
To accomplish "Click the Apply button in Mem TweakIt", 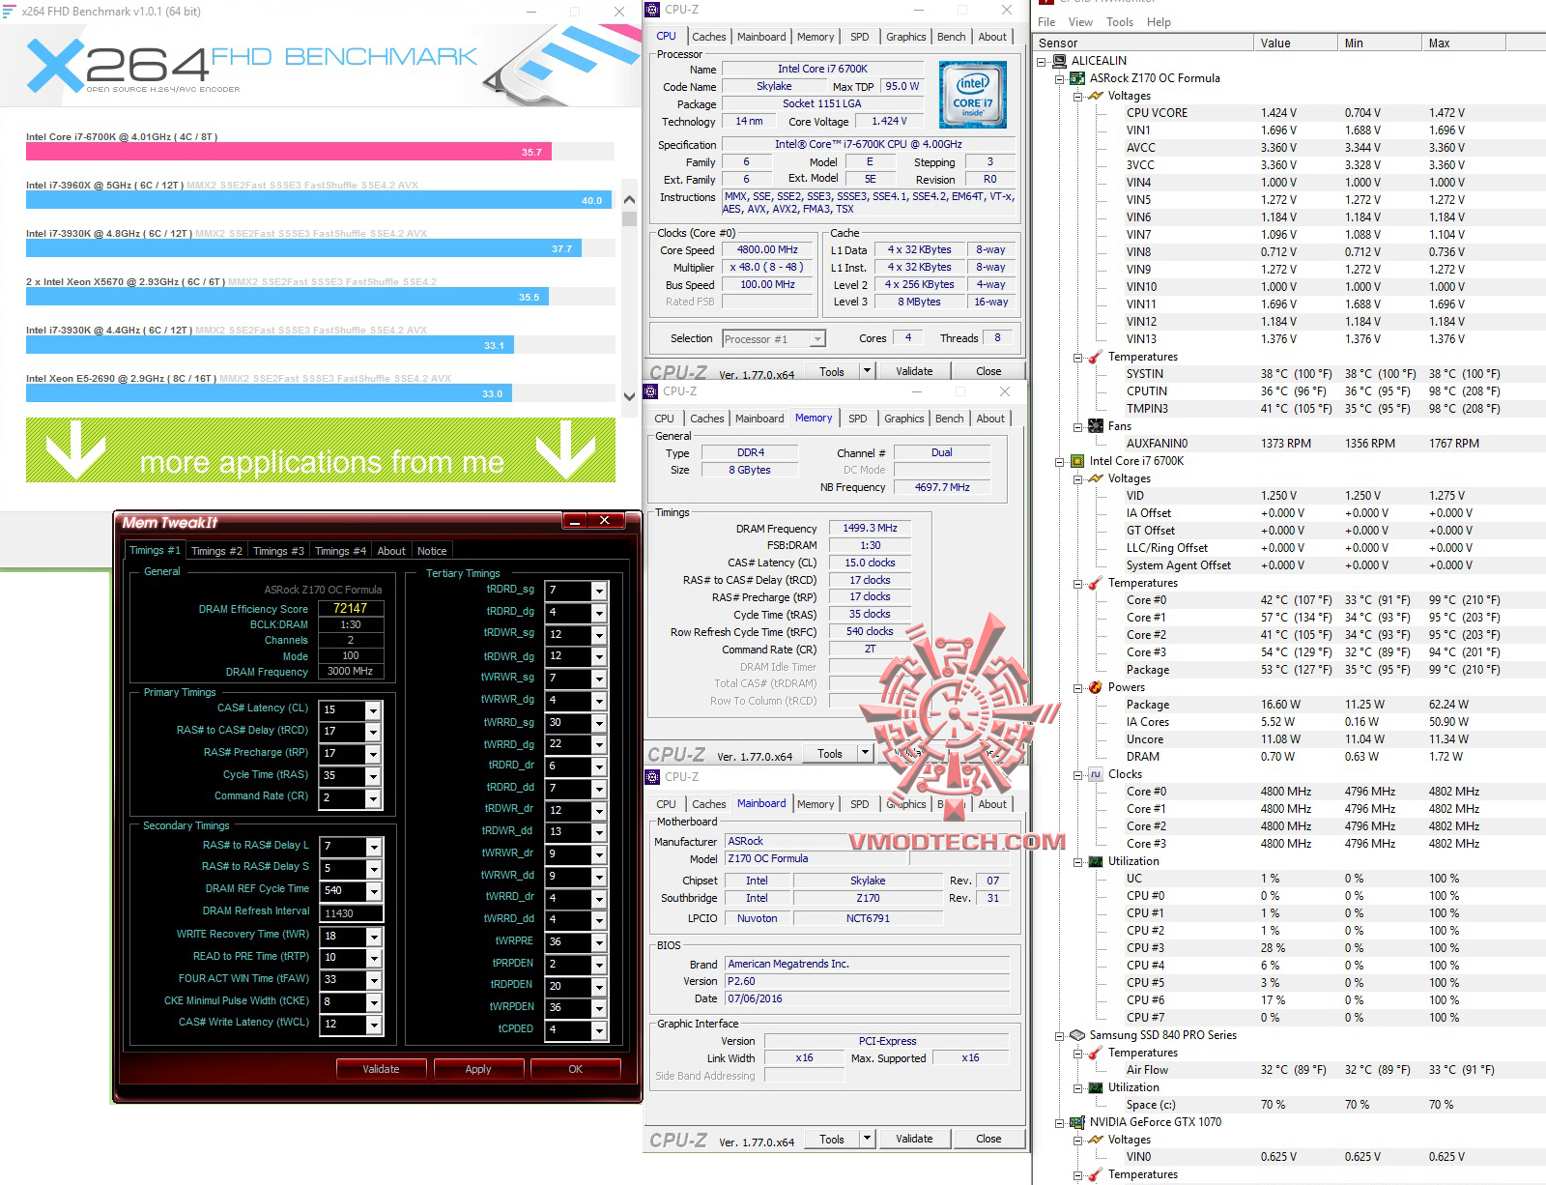I will point(478,1069).
